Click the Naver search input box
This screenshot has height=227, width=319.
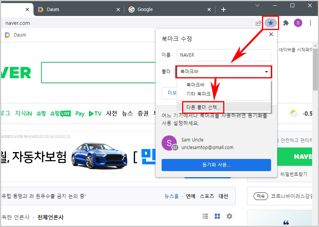pyautogui.click(x=99, y=73)
